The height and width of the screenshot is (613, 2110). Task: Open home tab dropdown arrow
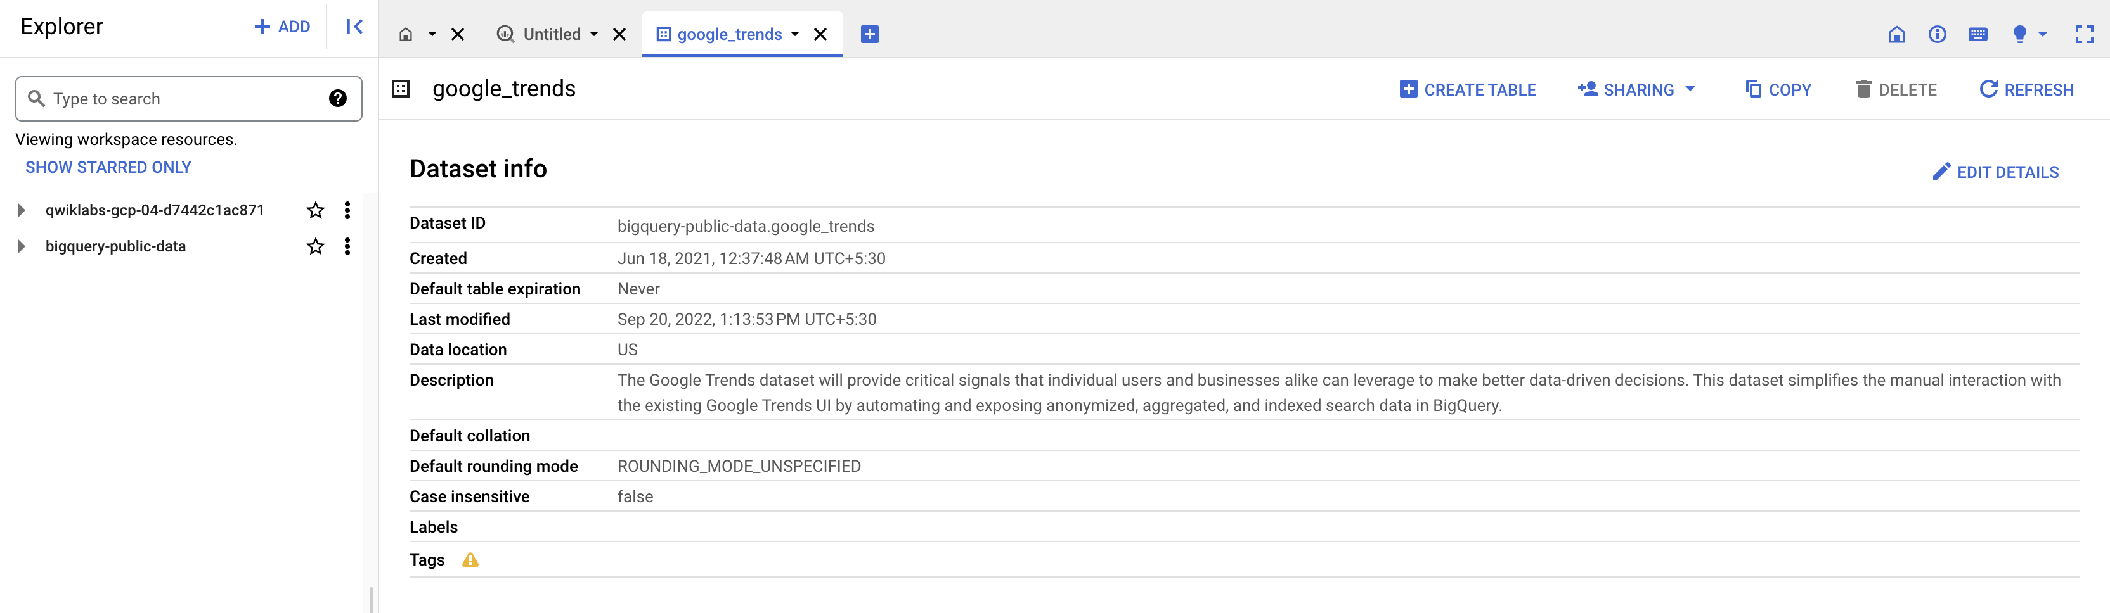click(x=432, y=34)
